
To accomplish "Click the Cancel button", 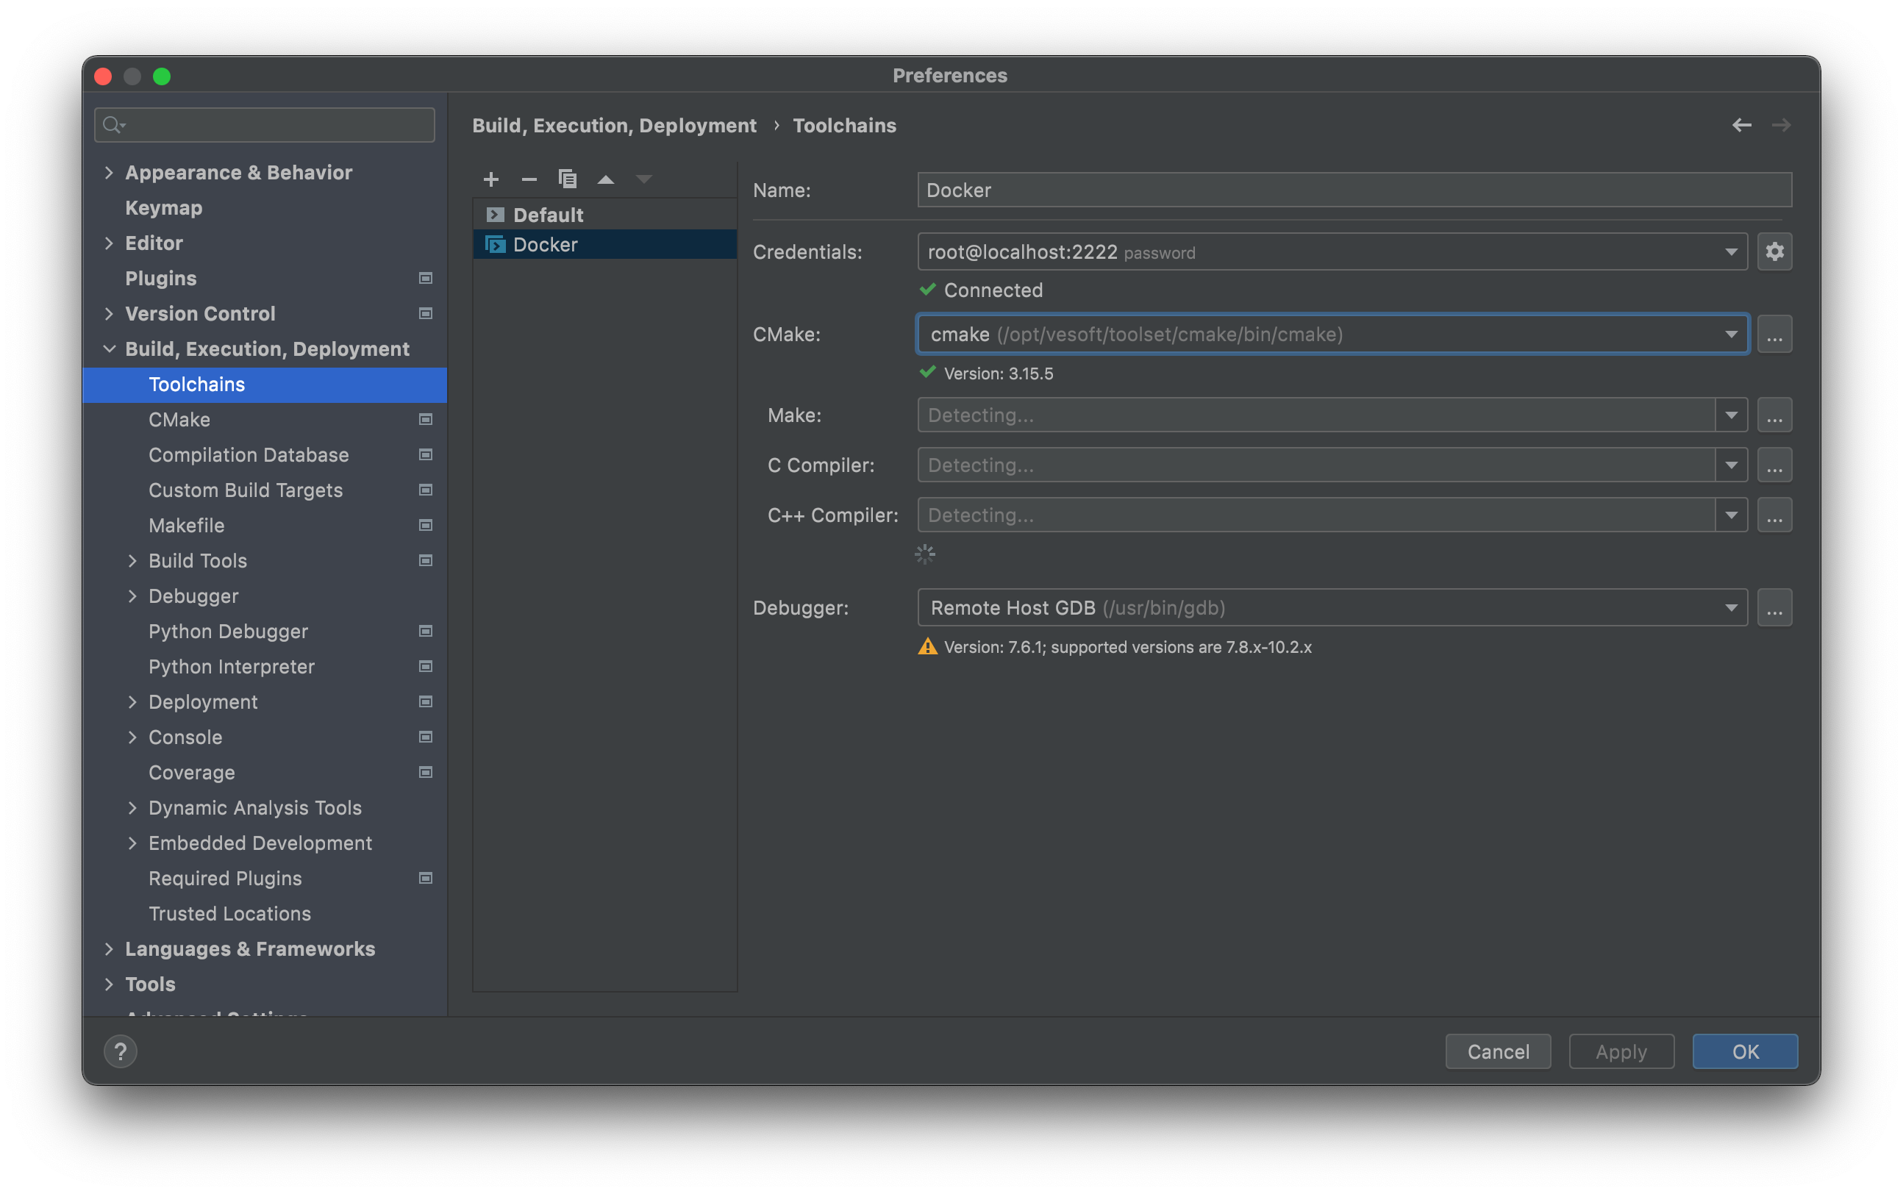I will [x=1497, y=1052].
